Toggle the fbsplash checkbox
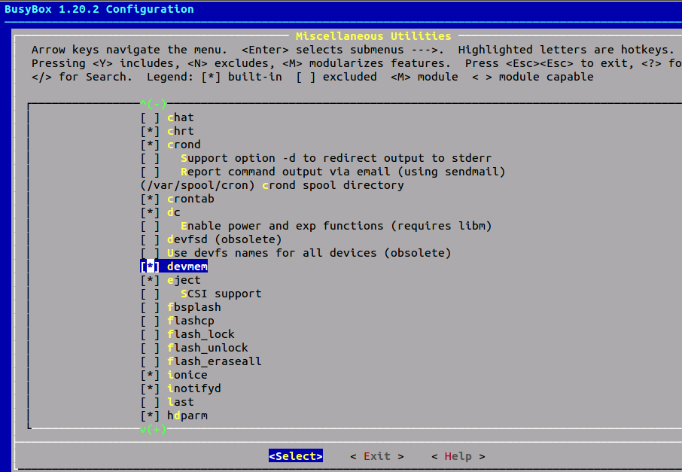The height and width of the screenshot is (472, 682). 150,307
